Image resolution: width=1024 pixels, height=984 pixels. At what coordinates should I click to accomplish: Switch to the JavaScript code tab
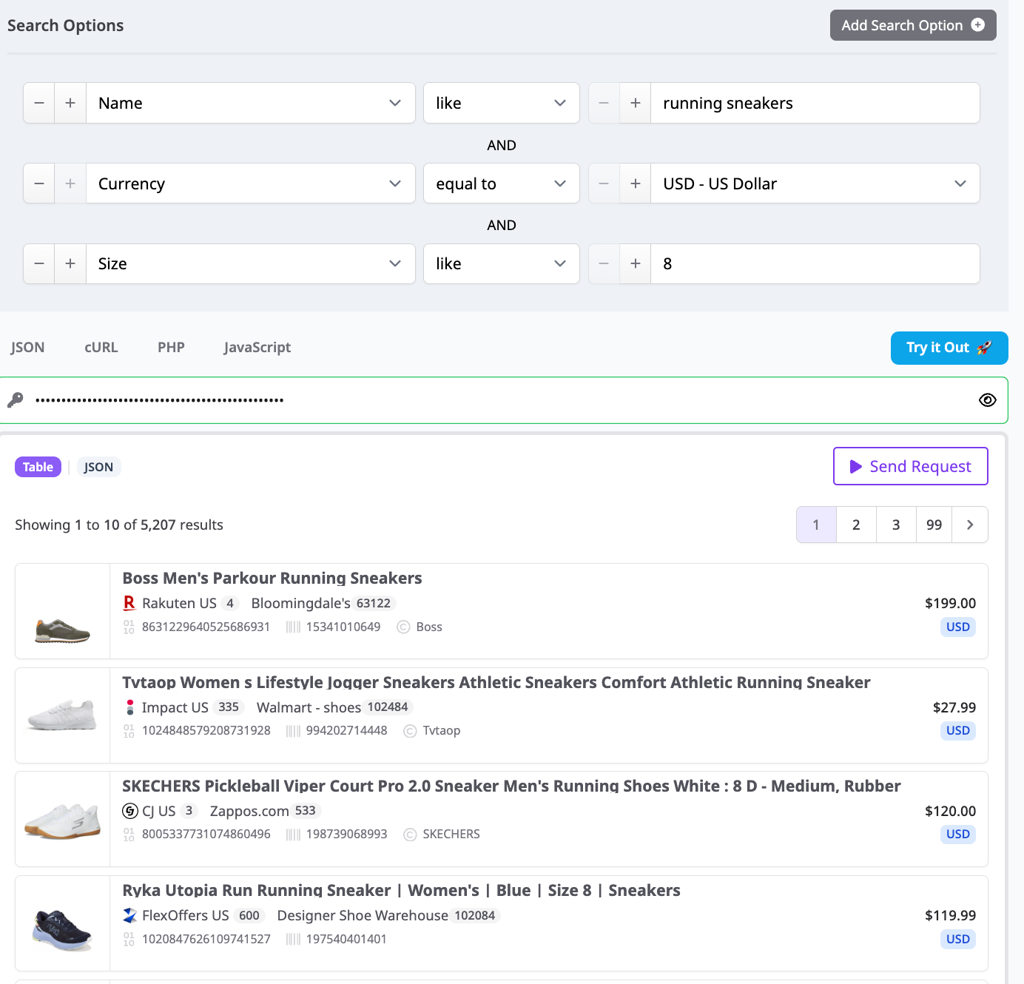257,347
